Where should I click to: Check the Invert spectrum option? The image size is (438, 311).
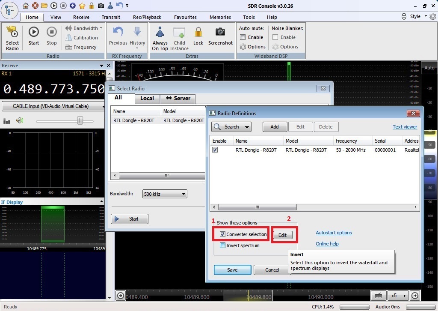pos(222,245)
